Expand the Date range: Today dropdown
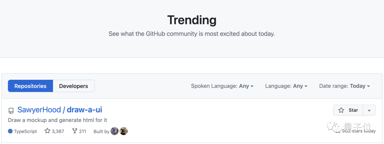The height and width of the screenshot is (144, 384). 344,86
